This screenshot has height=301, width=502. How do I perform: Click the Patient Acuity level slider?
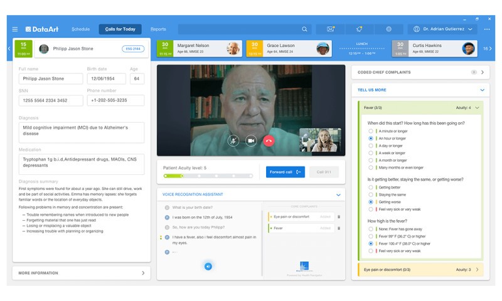click(208, 176)
